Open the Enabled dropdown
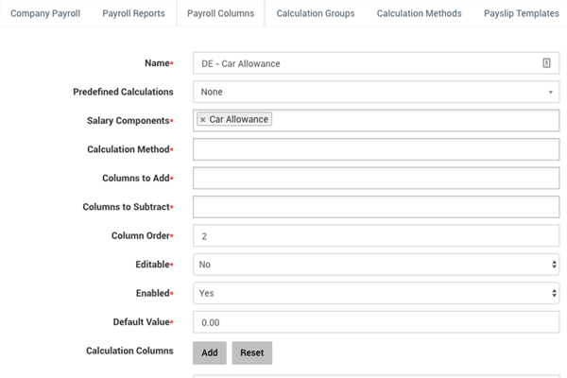 [376, 294]
